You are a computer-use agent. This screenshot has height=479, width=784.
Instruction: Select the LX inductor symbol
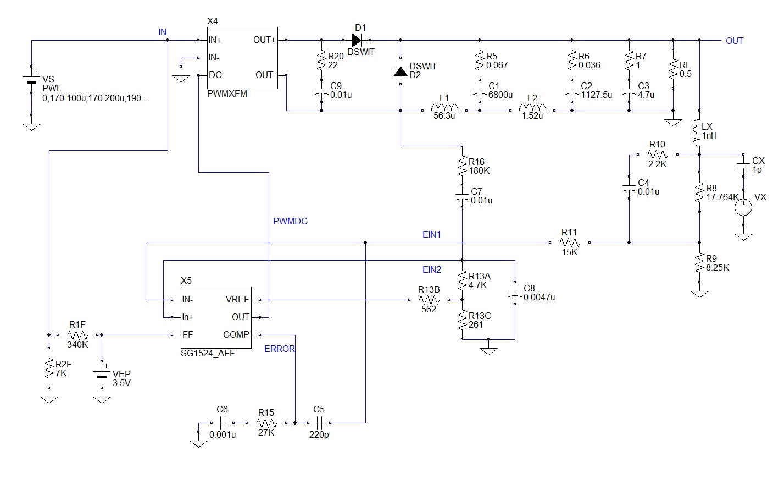(x=699, y=132)
